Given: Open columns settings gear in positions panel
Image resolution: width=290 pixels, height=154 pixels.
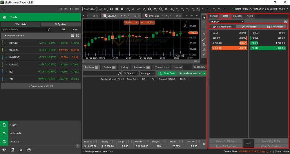Looking at the screenshot, I should (x=204, y=144).
